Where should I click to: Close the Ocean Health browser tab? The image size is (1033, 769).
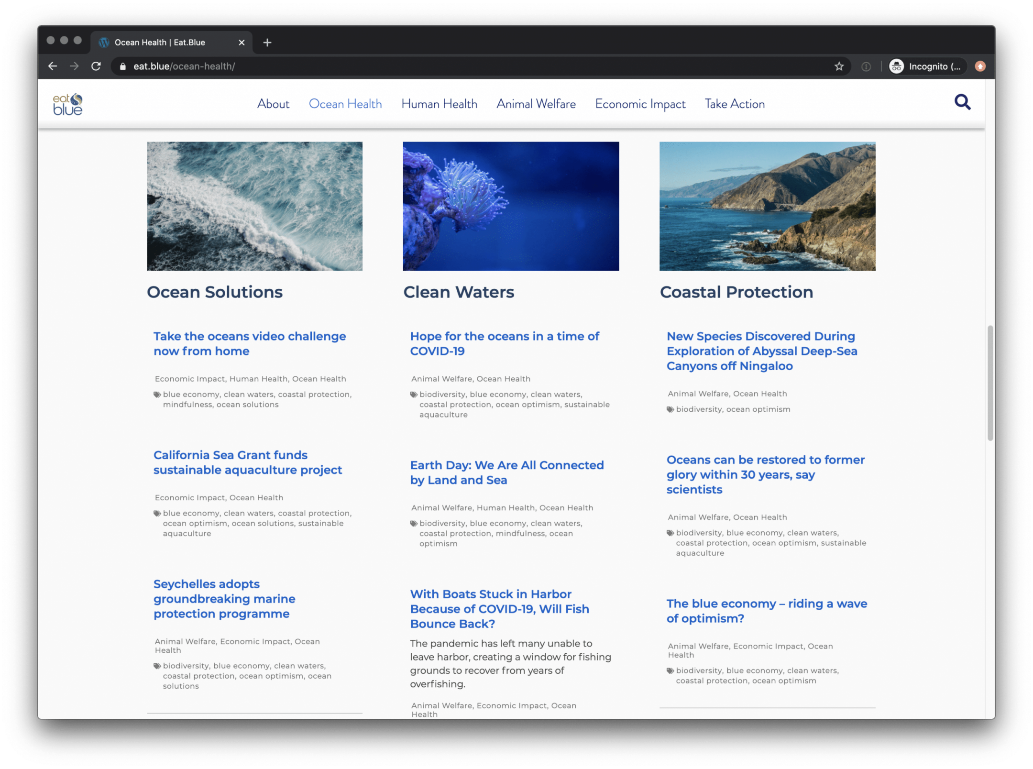point(242,43)
